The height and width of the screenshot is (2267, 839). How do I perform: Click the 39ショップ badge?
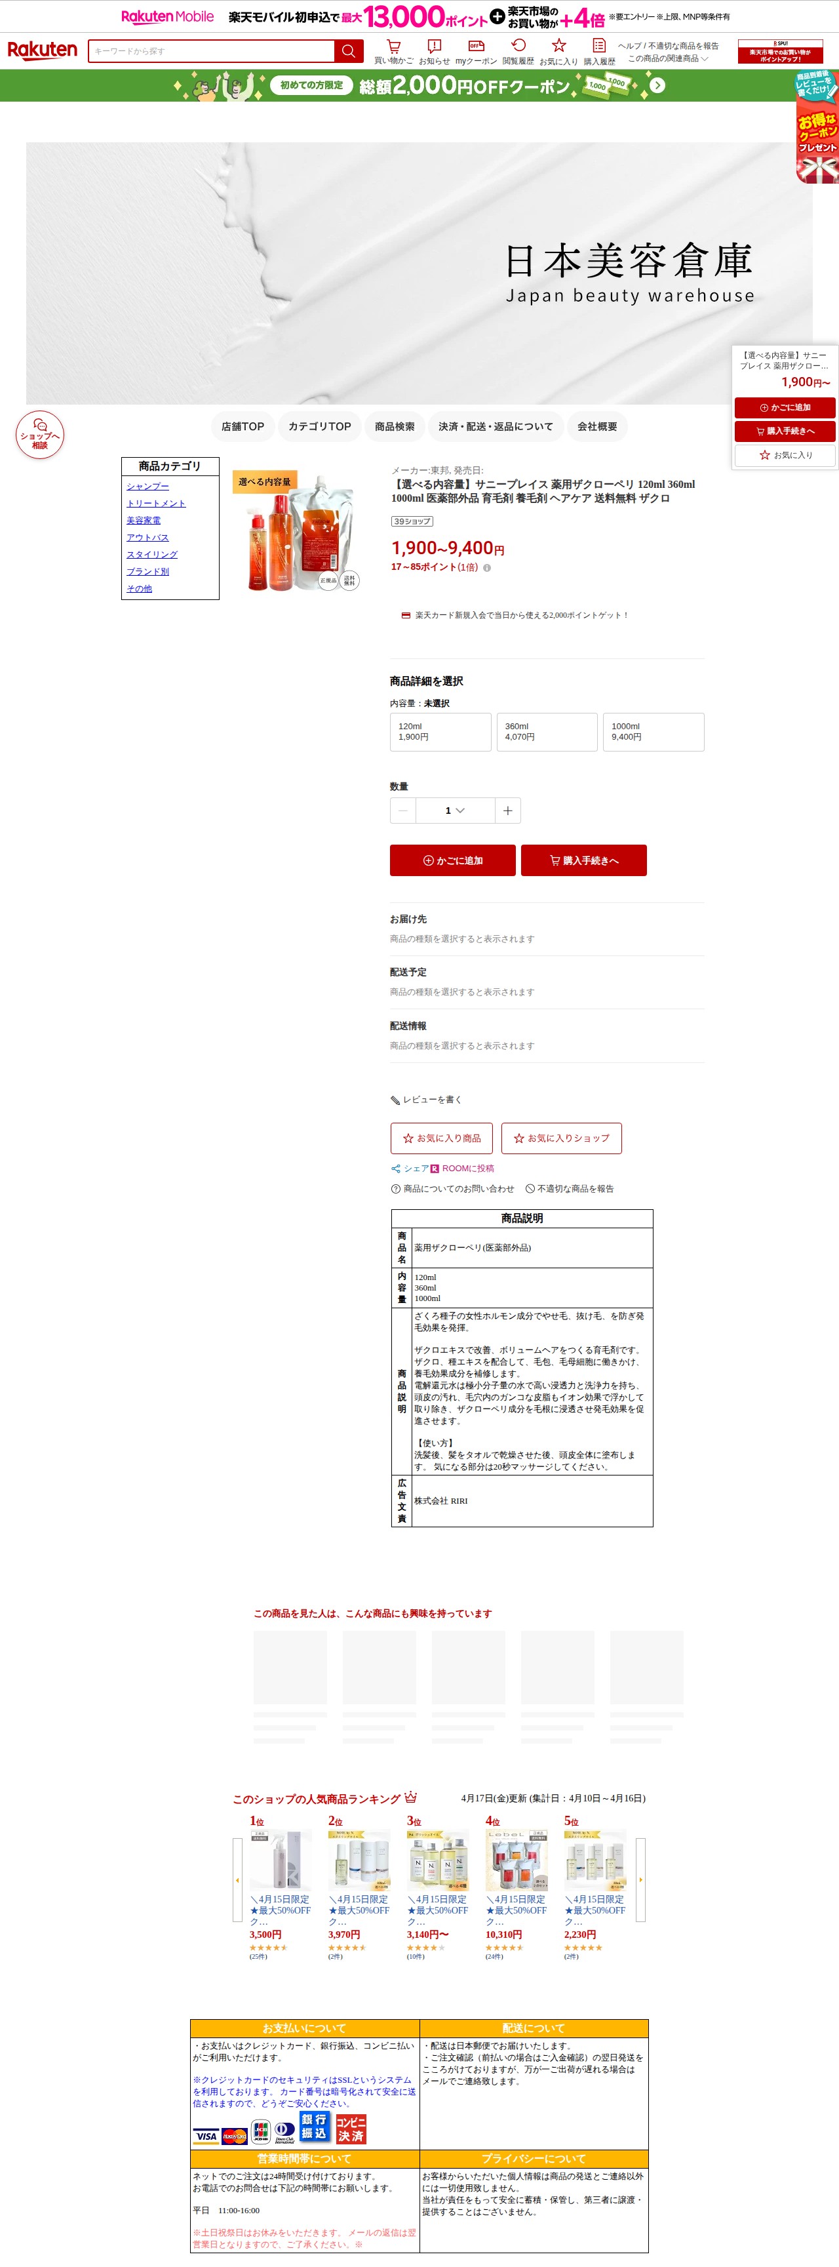[412, 521]
